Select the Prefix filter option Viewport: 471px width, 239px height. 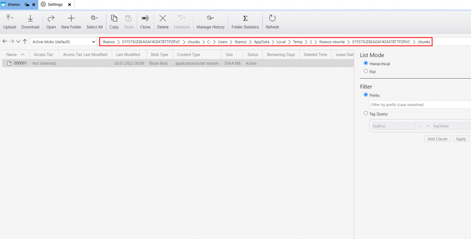(366, 95)
